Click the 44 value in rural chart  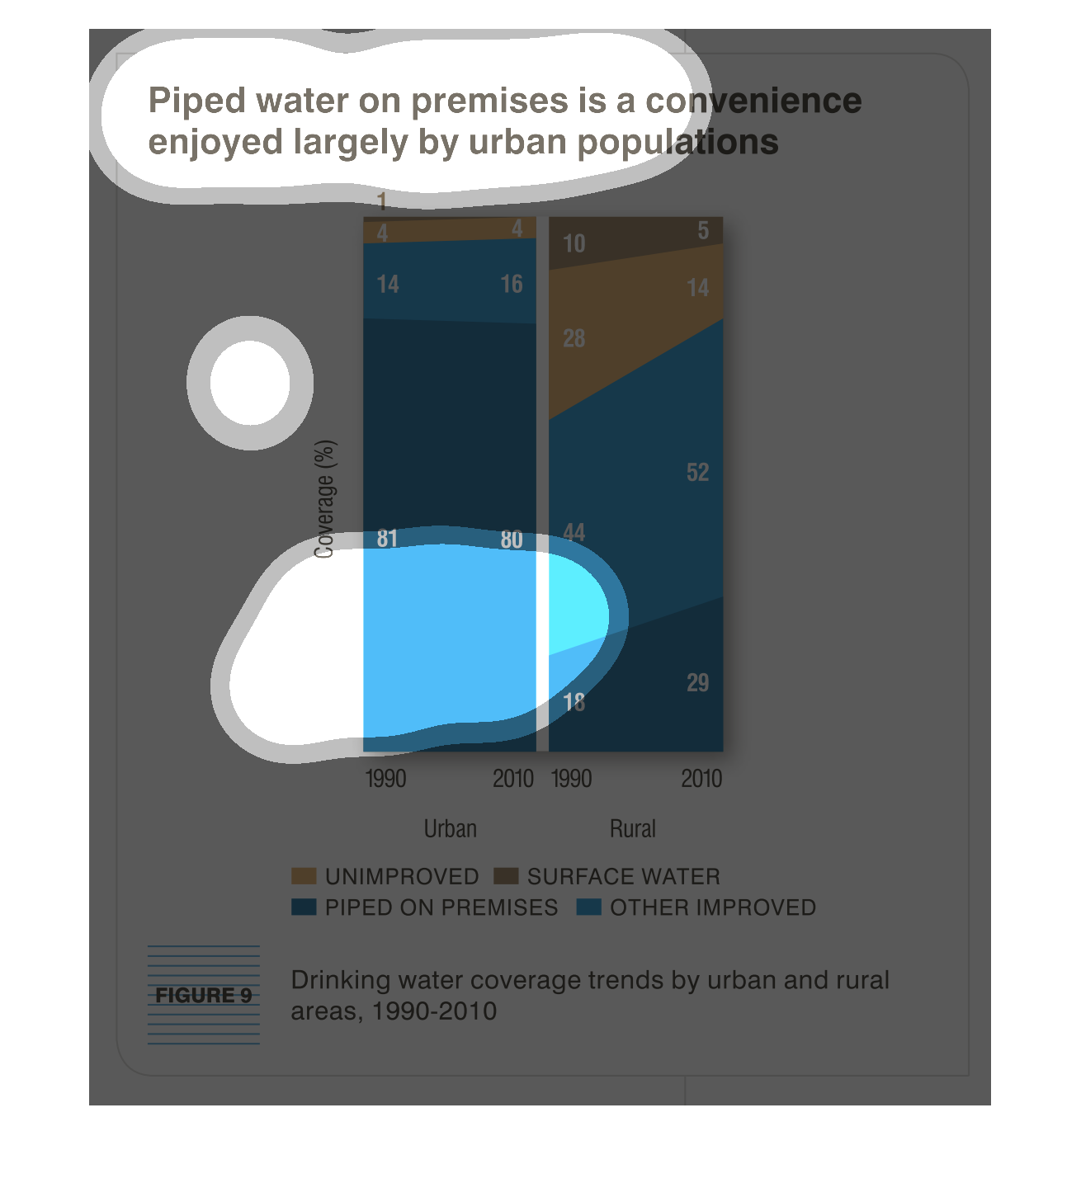[574, 532]
